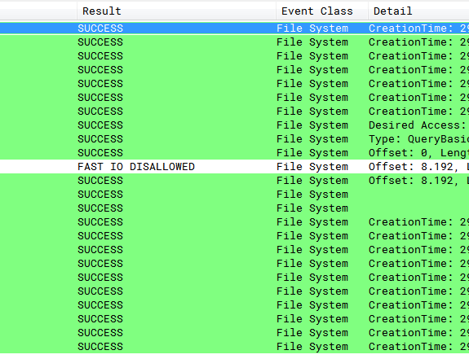Click the unlabeled column header left of Result
The width and height of the screenshot is (469, 359).
pyautogui.click(x=38, y=11)
